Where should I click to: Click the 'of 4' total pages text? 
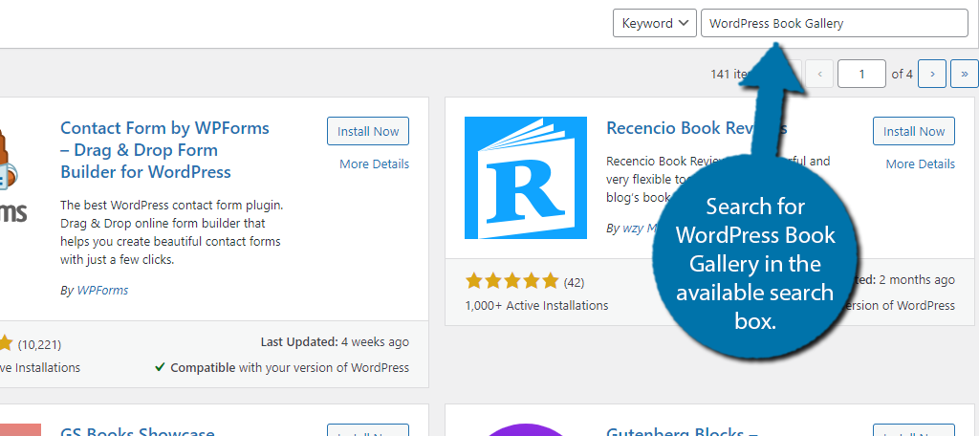(x=903, y=74)
